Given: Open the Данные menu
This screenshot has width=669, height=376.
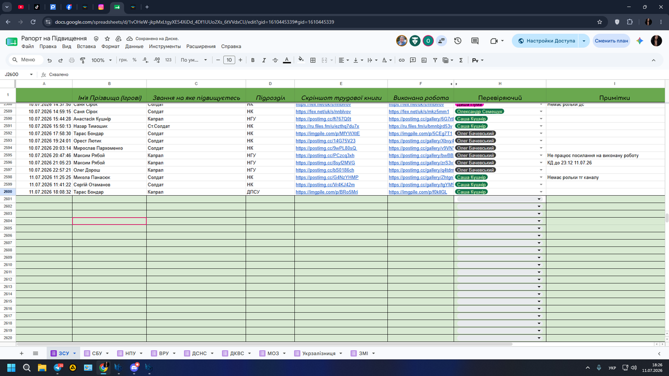Looking at the screenshot, I should 134,46.
